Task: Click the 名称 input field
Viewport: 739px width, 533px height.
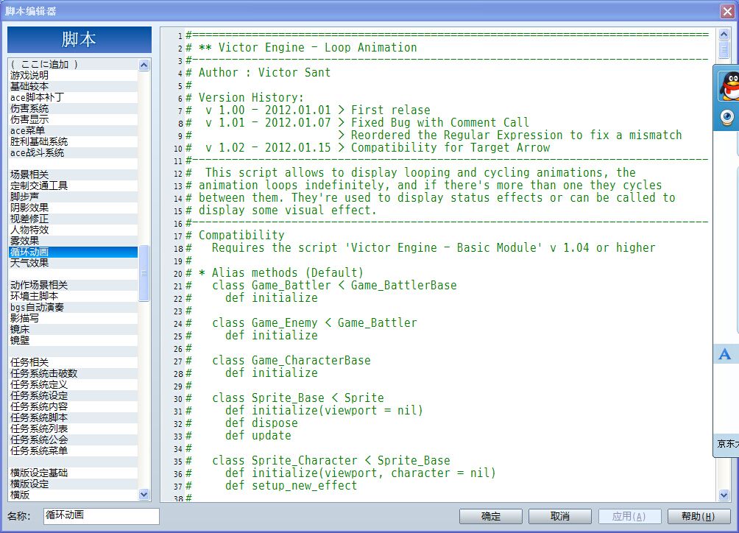Action: 102,515
